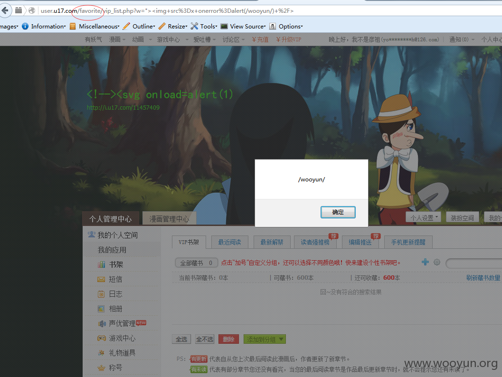
Task: Click the 装扮空间 button
Action: [x=462, y=217]
